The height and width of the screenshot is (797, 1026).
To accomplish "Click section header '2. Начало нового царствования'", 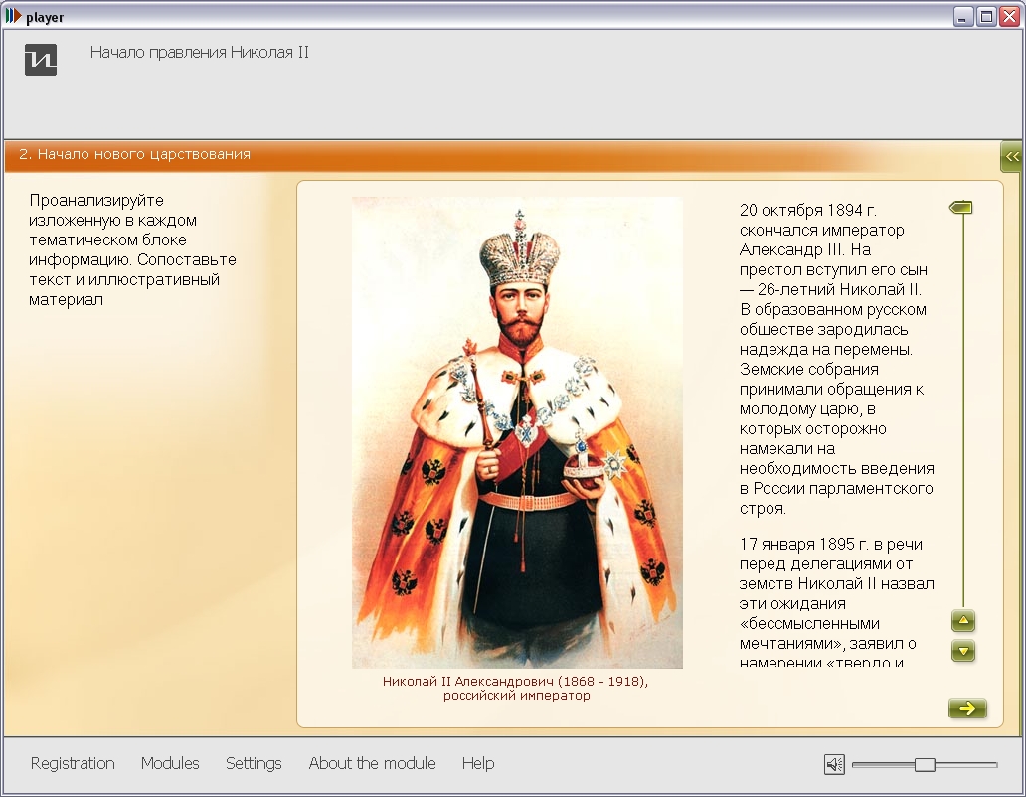I will (135, 154).
